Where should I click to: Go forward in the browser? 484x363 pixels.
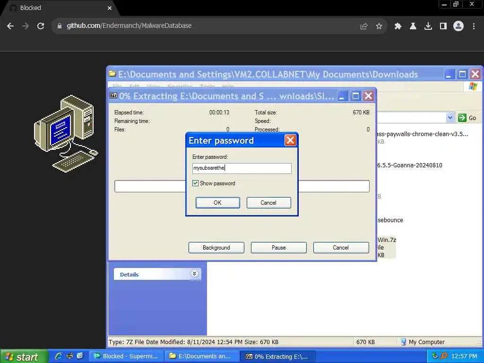[x=26, y=26]
